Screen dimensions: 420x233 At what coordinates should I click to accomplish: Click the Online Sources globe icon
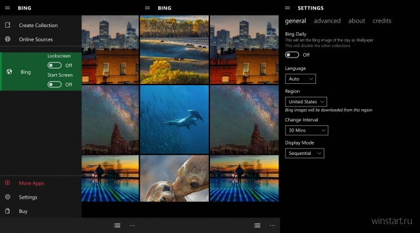click(x=8, y=39)
